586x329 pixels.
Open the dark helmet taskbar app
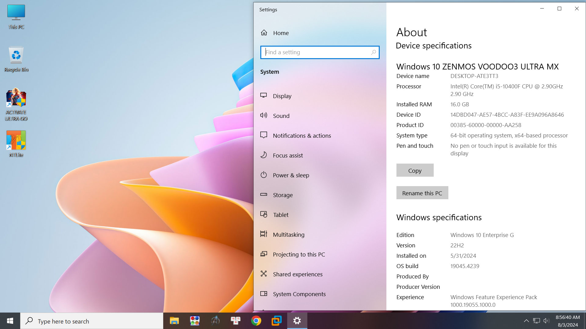pyautogui.click(x=215, y=321)
